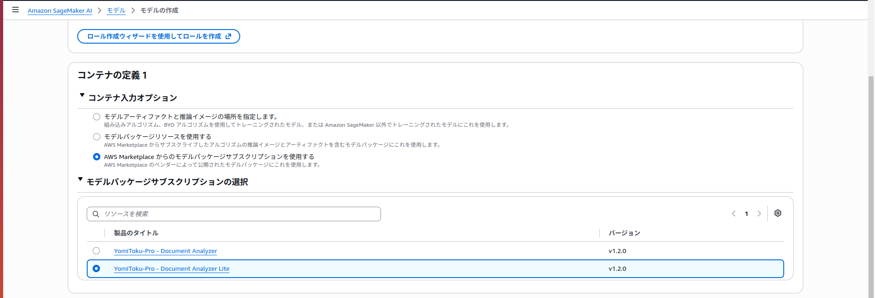This screenshot has height=298, width=875.
Task: Click 製品のタイトル column header
Action: [136, 233]
